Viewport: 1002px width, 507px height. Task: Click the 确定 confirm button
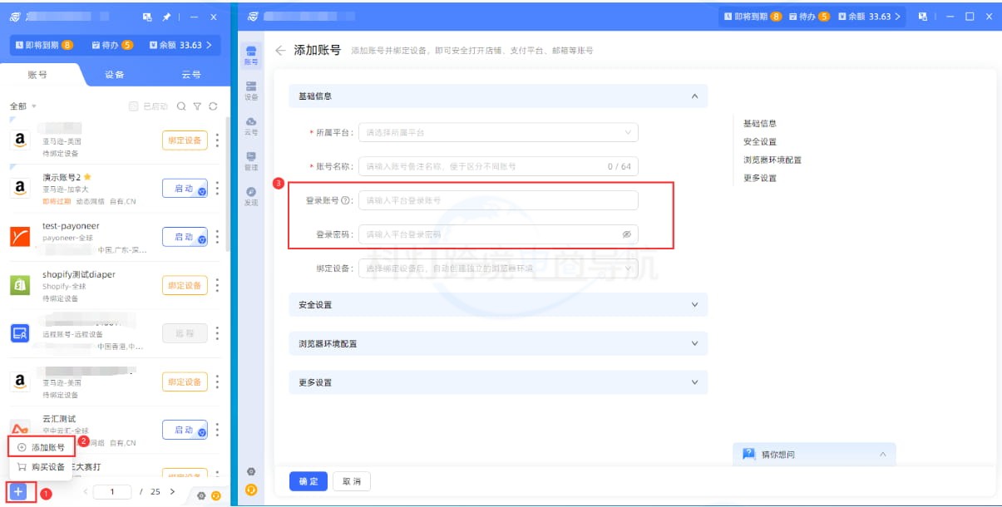(x=308, y=481)
